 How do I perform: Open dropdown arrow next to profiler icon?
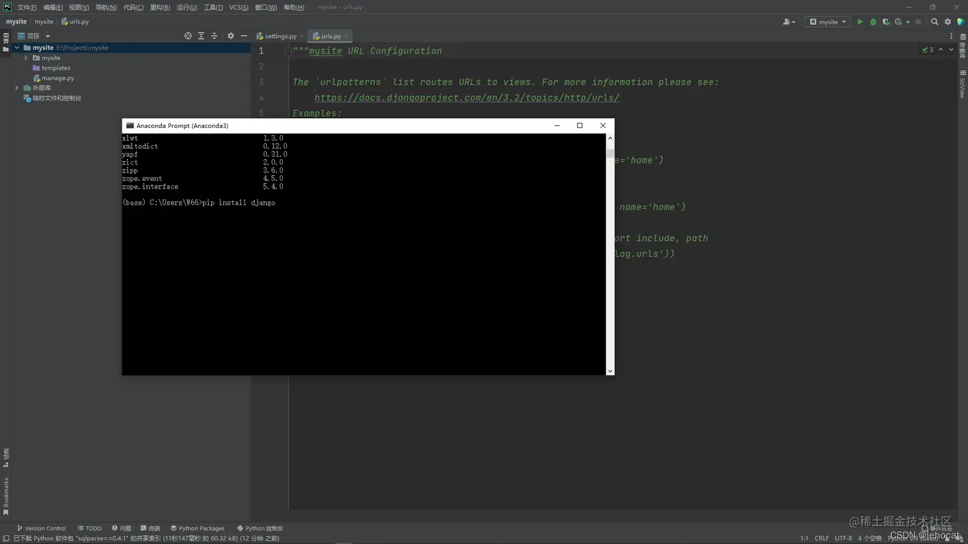tap(908, 22)
